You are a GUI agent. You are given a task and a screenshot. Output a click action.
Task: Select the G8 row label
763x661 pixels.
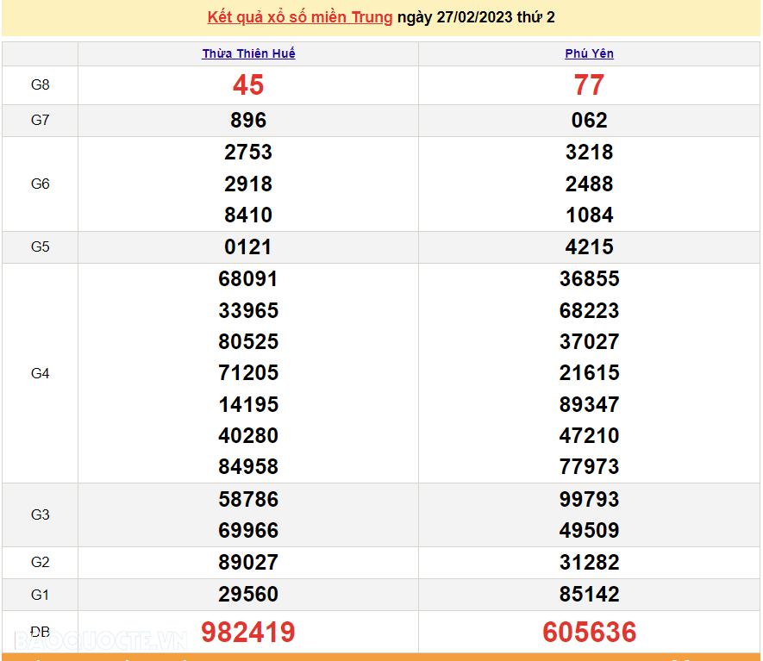pos(39,85)
